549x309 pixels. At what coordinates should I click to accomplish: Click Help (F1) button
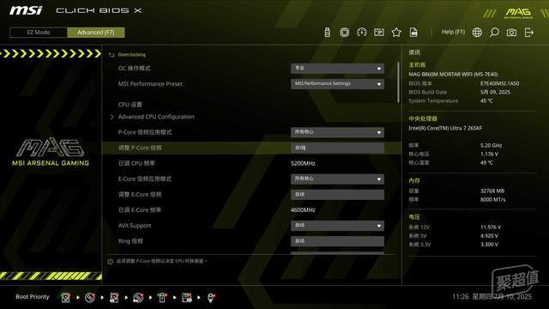pos(453,32)
